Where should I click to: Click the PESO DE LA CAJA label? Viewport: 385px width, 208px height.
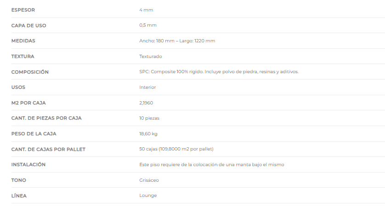[34, 134]
